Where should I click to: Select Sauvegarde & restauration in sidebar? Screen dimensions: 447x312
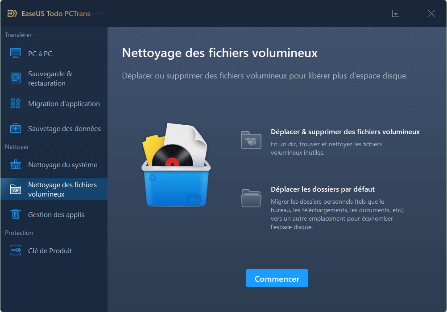pos(54,78)
